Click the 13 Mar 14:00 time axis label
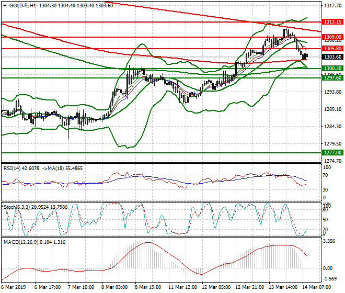The height and width of the screenshot is (293, 345). pos(283,287)
